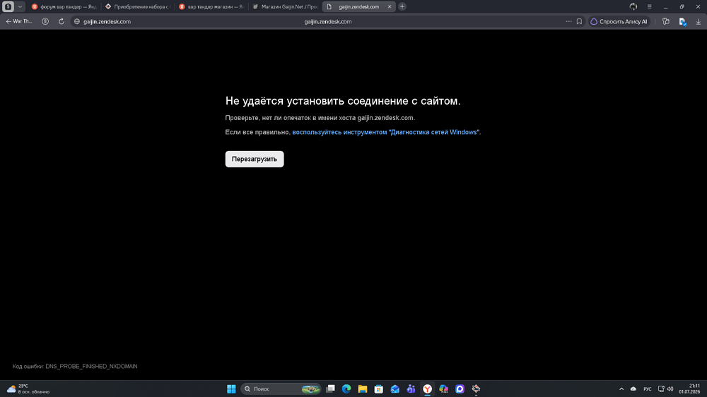This screenshot has width=707, height=397.
Task: Open the Yandex Browser taskbar icon
Action: coord(427,389)
